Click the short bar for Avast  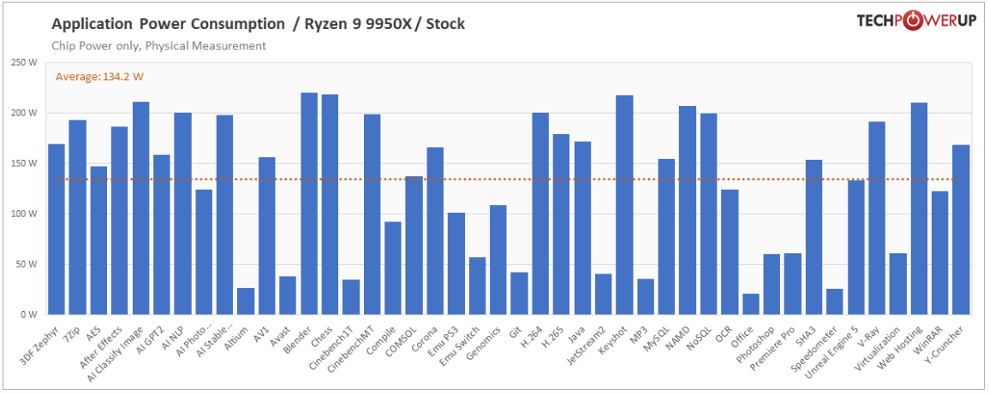point(288,295)
